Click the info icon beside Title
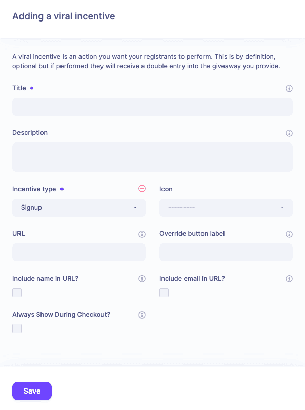Viewport: 305px width, 410px height. [x=289, y=88]
